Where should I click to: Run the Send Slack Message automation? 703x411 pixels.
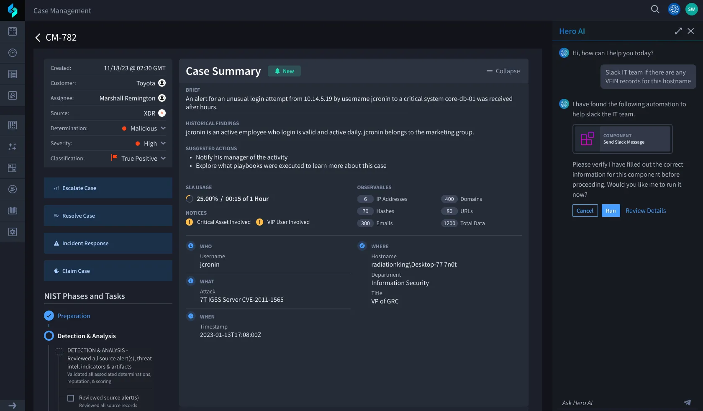611,211
